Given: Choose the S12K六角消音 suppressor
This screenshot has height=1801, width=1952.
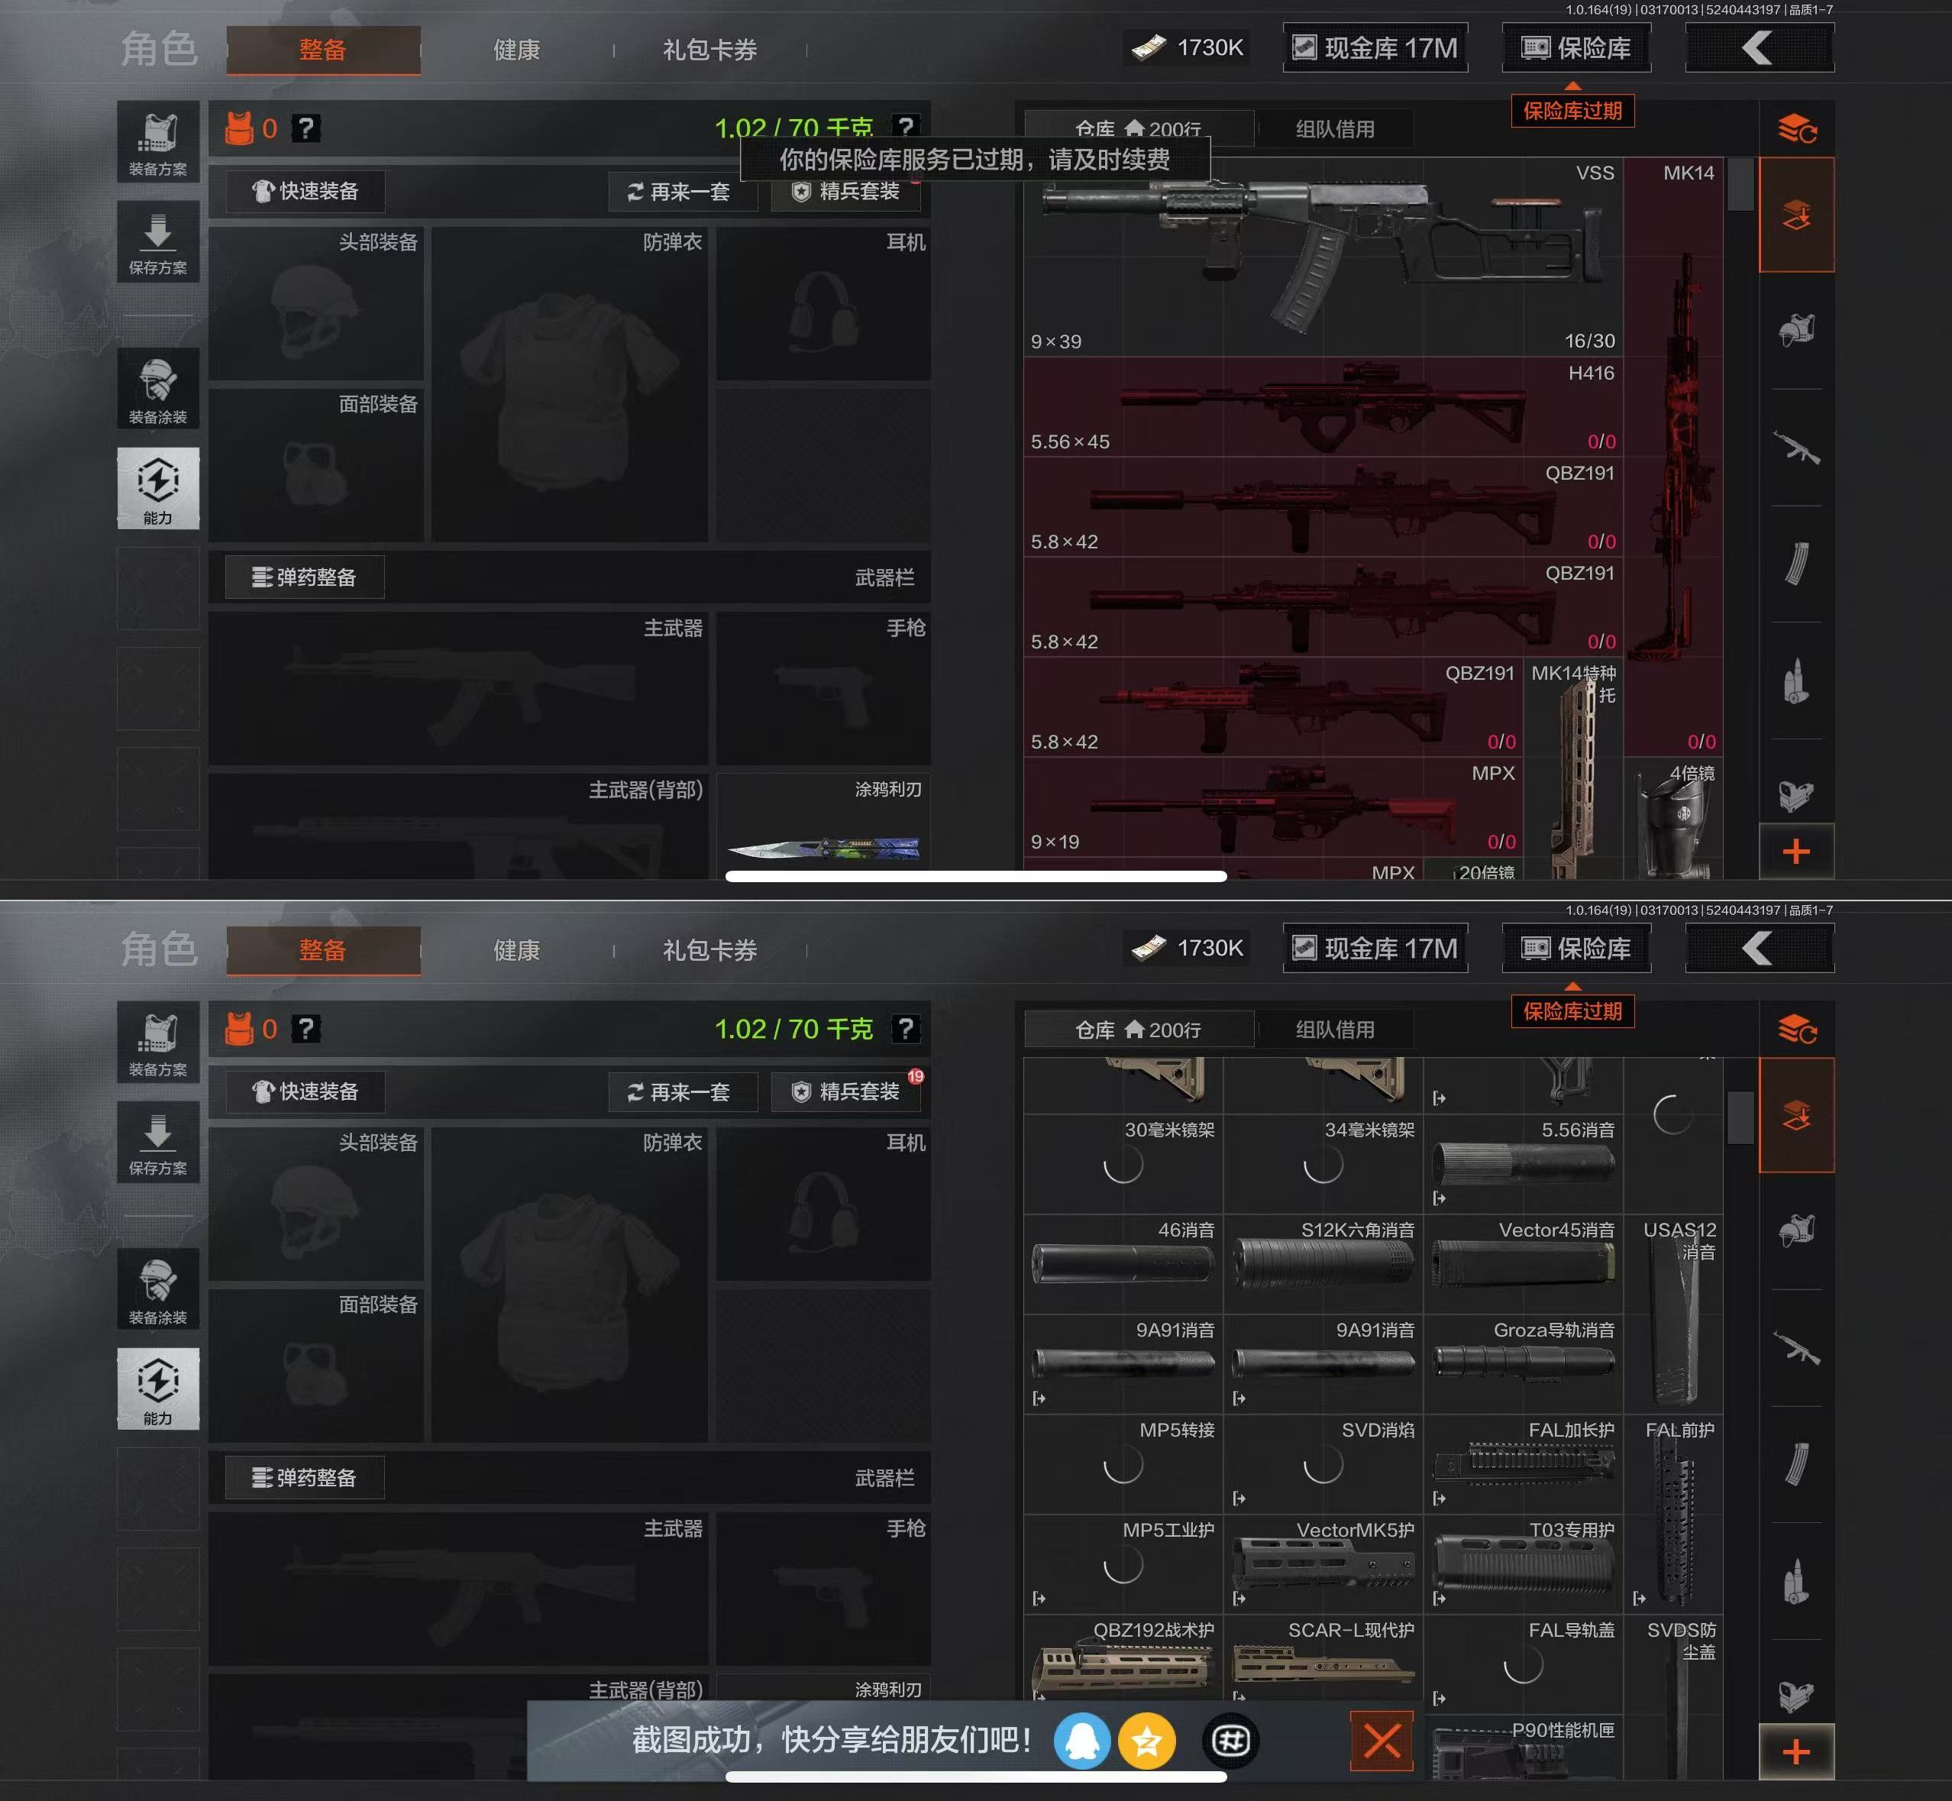Looking at the screenshot, I should coord(1323,1265).
